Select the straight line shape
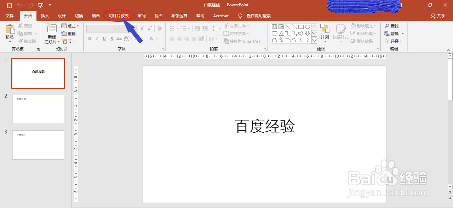 tap(288, 26)
